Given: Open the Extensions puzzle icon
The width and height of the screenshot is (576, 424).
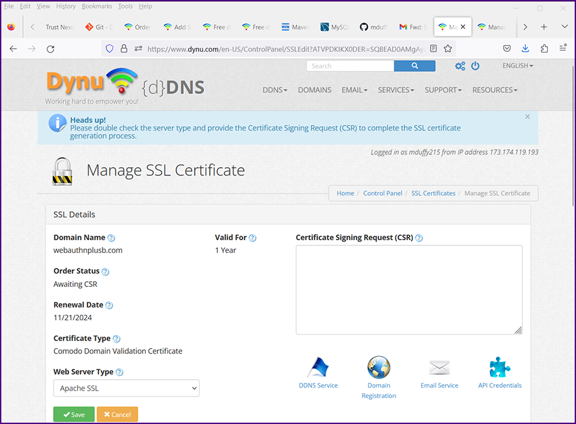Looking at the screenshot, I should tap(545, 49).
